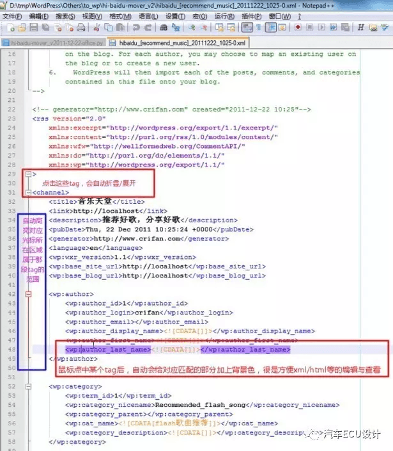Toggle indent guide display
This screenshot has height=451, width=393.
(x=270, y=28)
